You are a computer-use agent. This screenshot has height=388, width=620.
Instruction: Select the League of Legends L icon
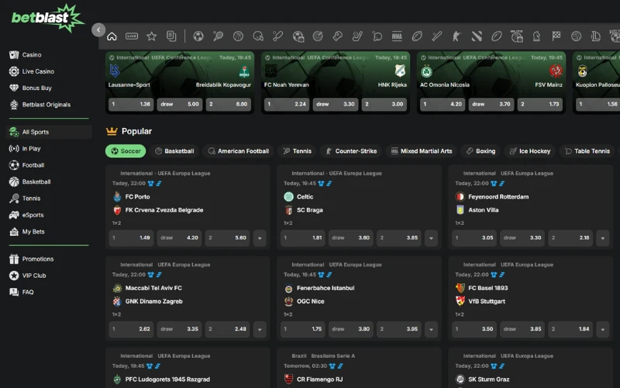point(596,36)
